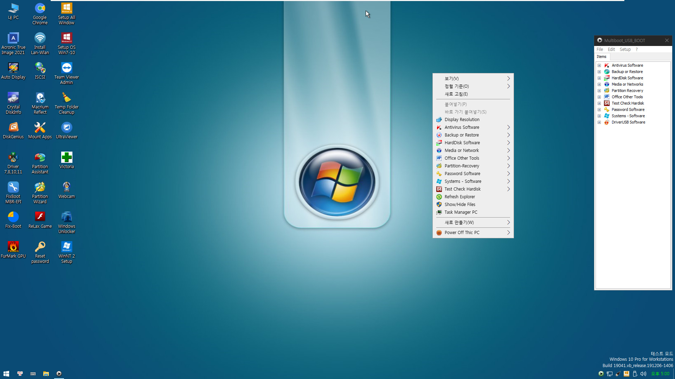Open Fix-Boot desktop icon
Image resolution: width=675 pixels, height=379 pixels.
[13, 220]
